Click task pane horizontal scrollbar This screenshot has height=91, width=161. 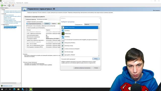coord(9,83)
